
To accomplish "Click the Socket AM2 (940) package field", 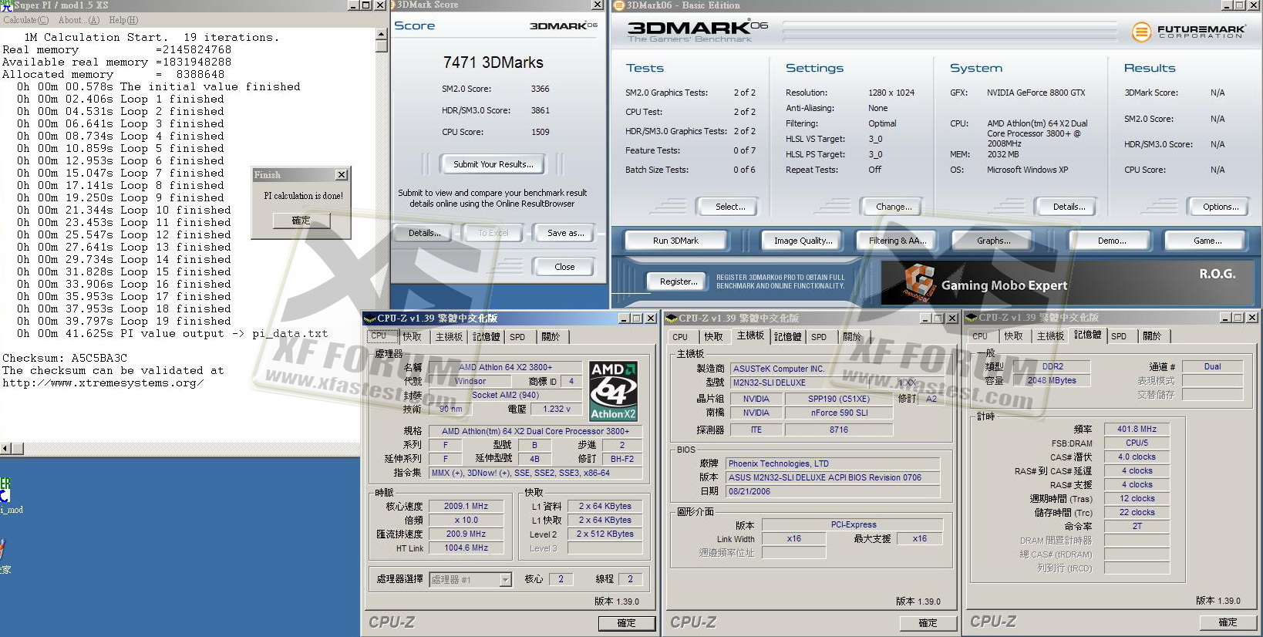I will click(x=505, y=395).
